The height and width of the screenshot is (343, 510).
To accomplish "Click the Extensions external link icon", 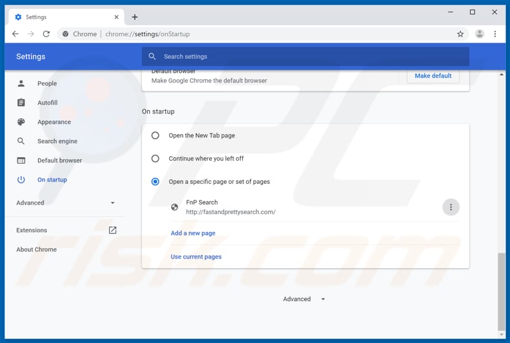I will click(112, 230).
